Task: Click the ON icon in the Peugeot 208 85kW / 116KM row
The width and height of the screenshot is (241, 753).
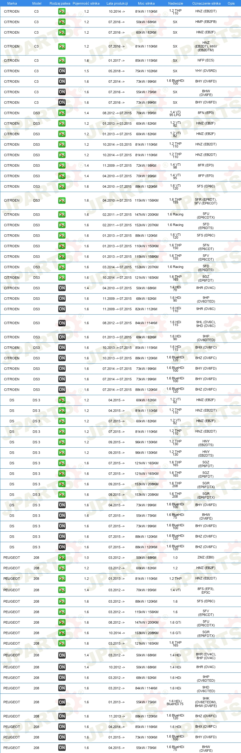Action: (62, 727)
